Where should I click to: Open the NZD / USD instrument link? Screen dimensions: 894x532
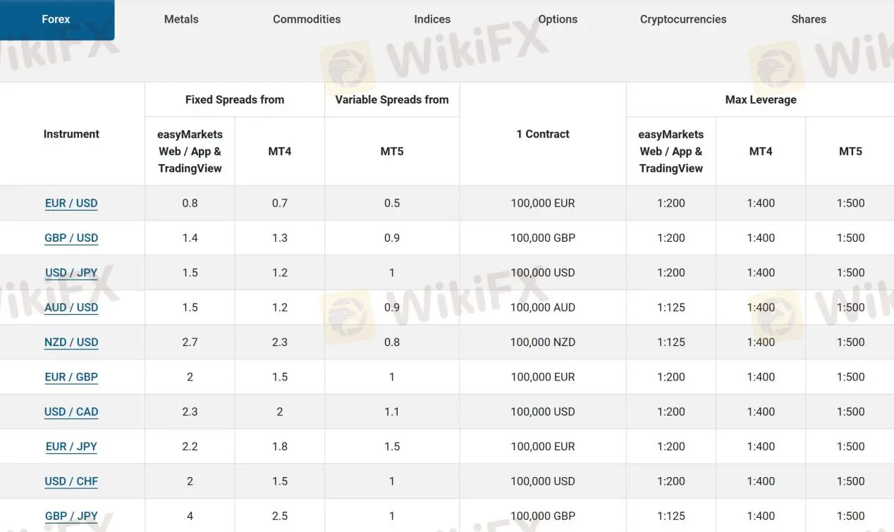point(71,342)
